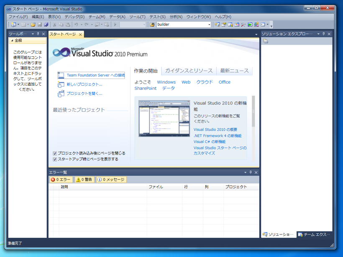Toggle スタートアップ時にページを表示する checkbox
The height and width of the screenshot is (257, 343).
point(54,159)
